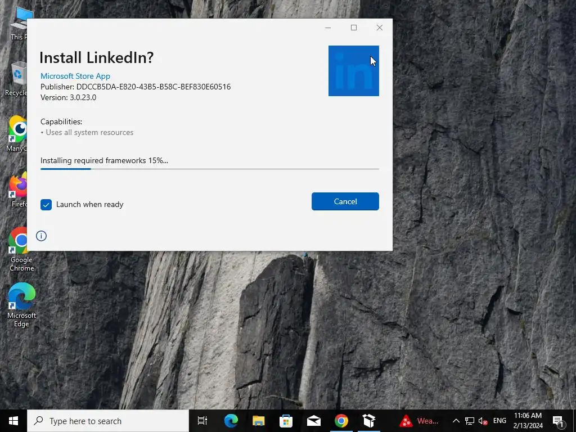576x432 pixels.
Task: Click the Version: 3.0.23.0 text
Action: click(68, 97)
